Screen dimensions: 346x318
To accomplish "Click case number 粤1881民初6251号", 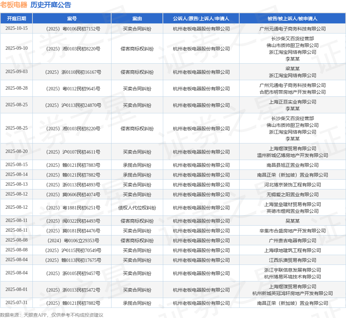I will pyautogui.click(x=73, y=208).
